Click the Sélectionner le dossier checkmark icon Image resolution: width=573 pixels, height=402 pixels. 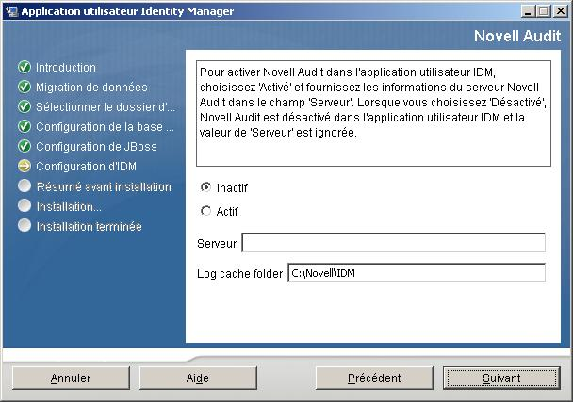[25, 106]
